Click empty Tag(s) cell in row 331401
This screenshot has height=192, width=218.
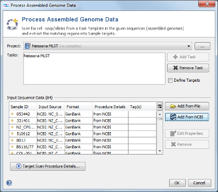coord(142,121)
